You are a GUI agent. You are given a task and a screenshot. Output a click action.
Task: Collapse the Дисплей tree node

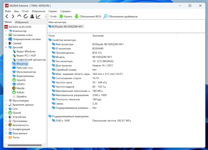[6, 47]
